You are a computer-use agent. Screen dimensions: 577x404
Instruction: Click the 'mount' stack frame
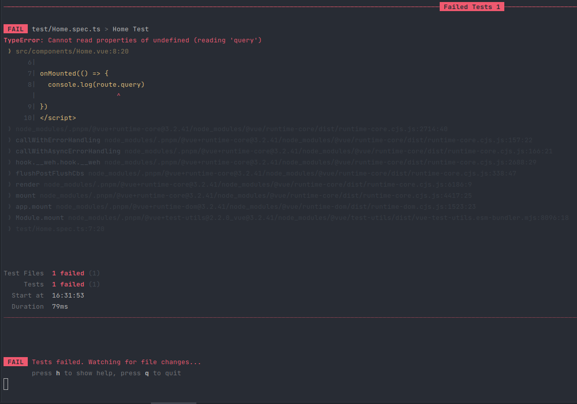244,196
